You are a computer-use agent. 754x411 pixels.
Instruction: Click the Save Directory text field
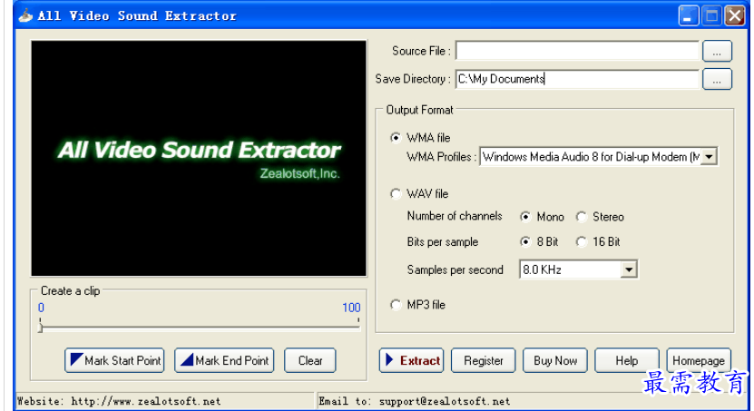click(x=577, y=79)
